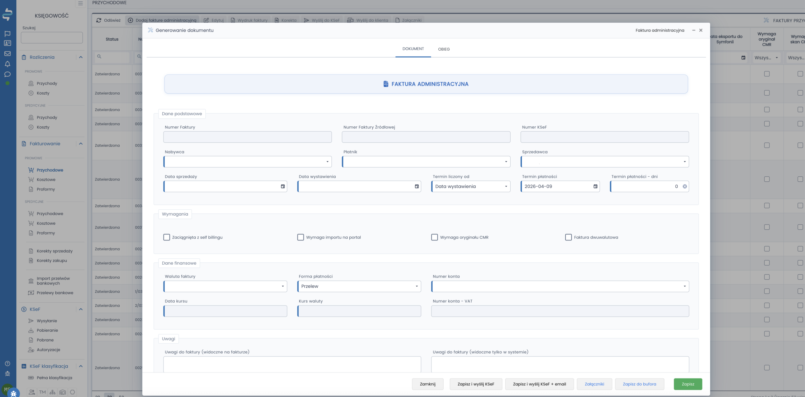Enable Zaciągnięta z self billingu checkbox

(x=167, y=237)
